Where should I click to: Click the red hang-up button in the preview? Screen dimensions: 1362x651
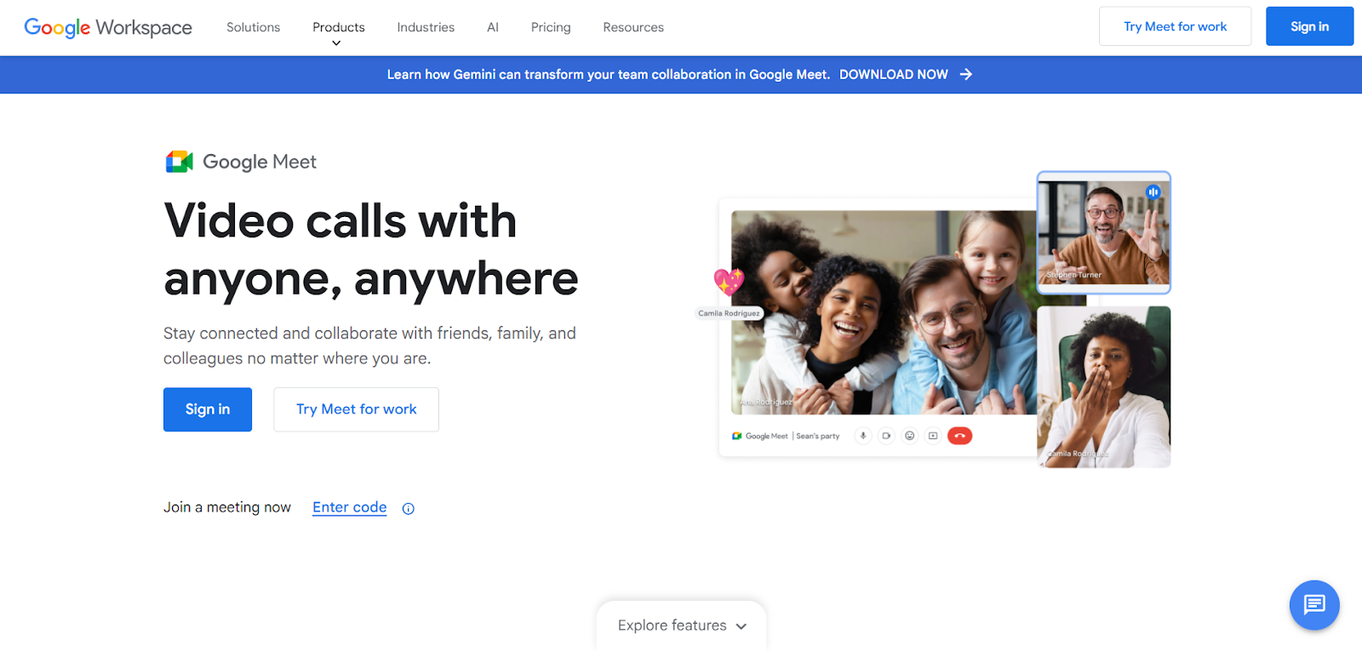pyautogui.click(x=959, y=436)
